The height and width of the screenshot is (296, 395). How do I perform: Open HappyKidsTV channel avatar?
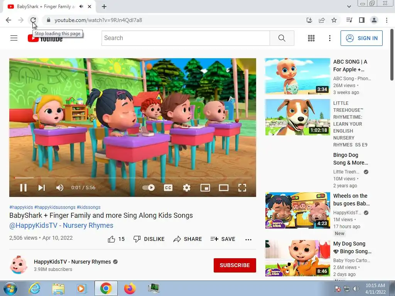coord(19,265)
